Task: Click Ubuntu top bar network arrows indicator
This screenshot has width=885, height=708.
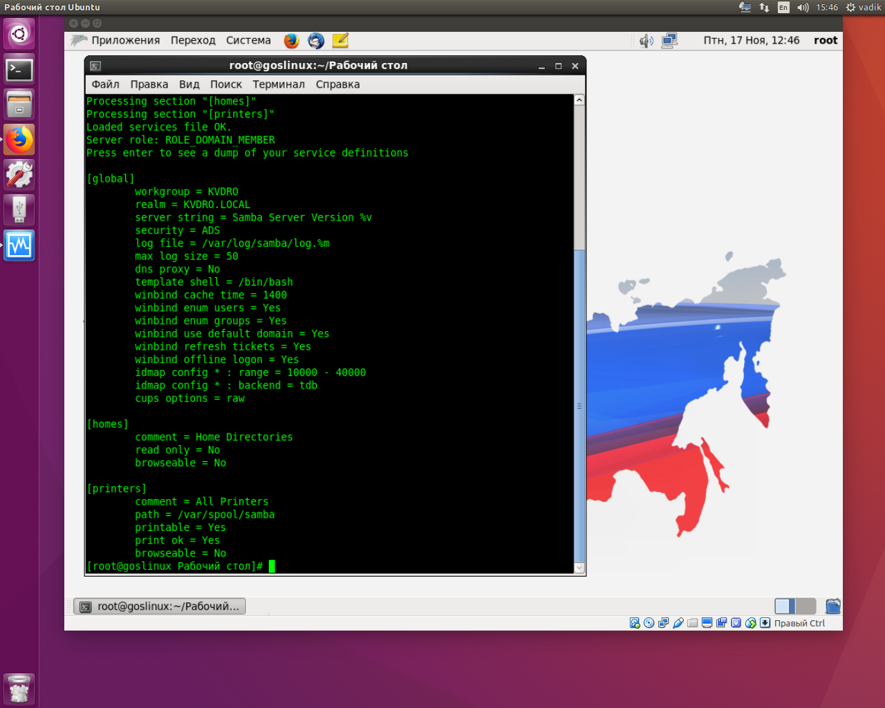Action: (x=764, y=7)
